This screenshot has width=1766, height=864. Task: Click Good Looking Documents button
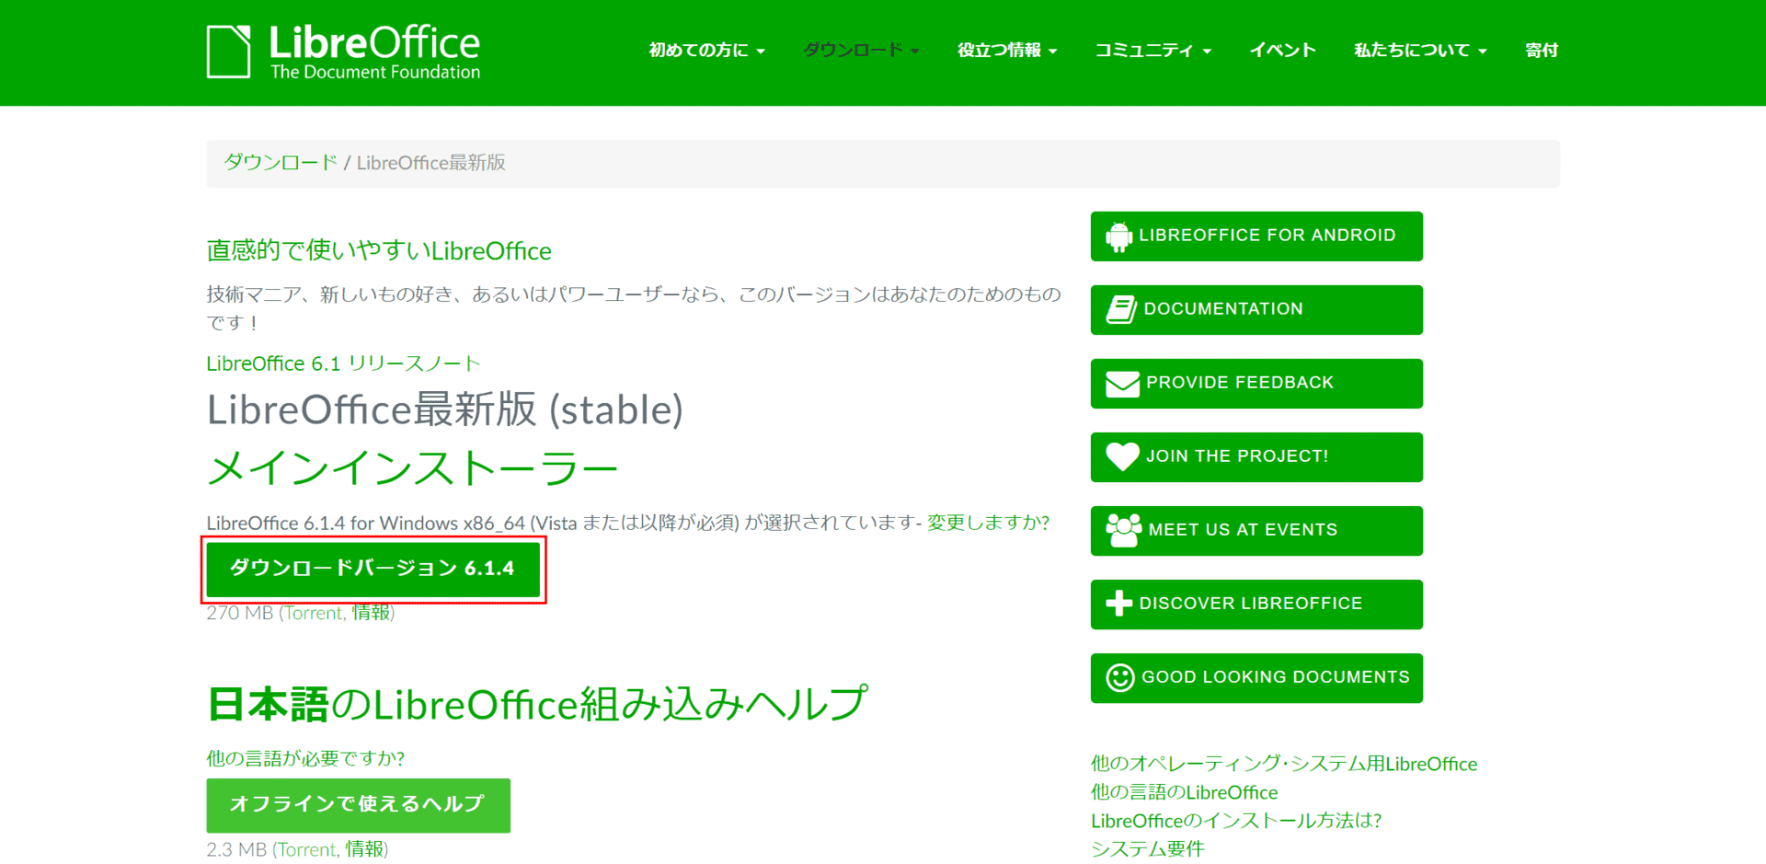[x=1256, y=678]
